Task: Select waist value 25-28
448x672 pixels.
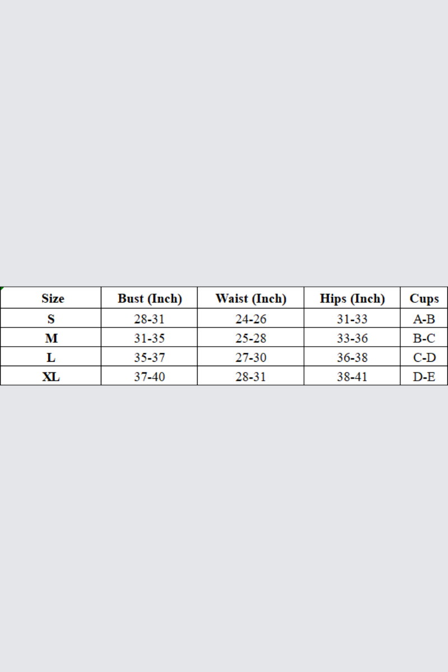Action: click(x=251, y=338)
